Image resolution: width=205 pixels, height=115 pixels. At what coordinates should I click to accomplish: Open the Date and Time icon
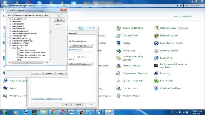[x=119, y=36]
